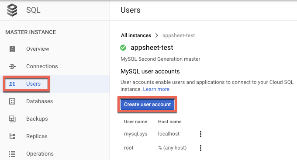This screenshot has height=160, width=297.
Task: Select Users in the sidebar
Action: pos(33,84)
